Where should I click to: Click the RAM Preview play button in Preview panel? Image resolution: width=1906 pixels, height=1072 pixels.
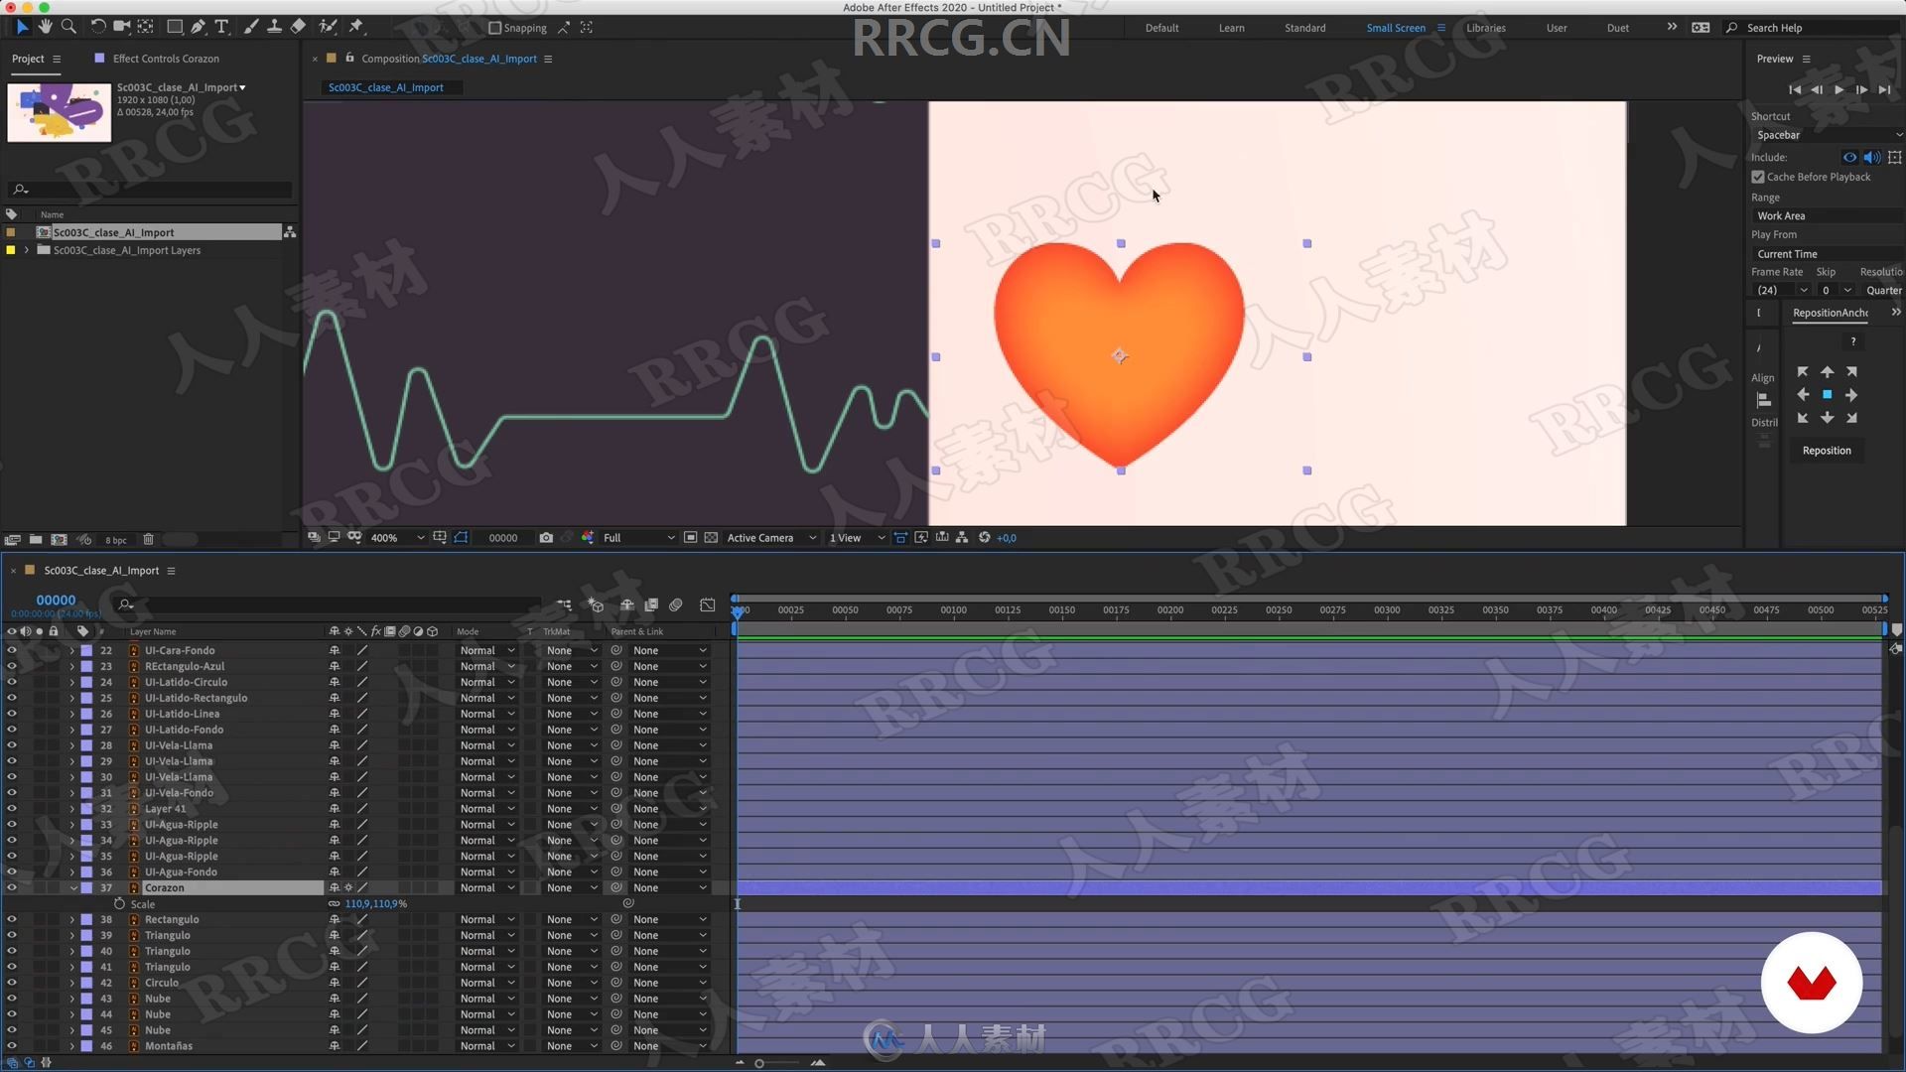click(1839, 89)
